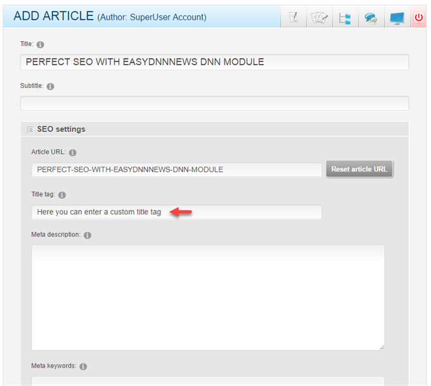This screenshot has height=386, width=431.
Task: Click inside the Meta description textarea
Action: click(x=208, y=297)
